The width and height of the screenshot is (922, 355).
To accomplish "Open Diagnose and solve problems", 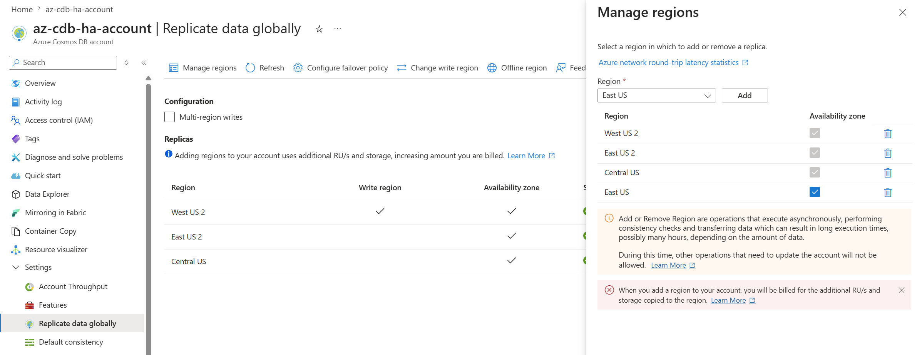I will click(x=74, y=157).
